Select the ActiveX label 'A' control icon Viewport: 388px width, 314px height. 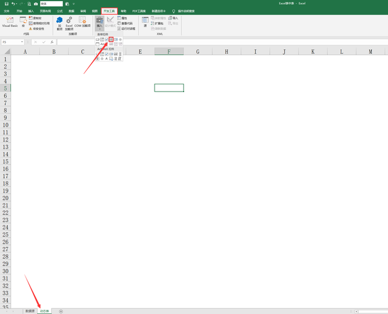point(107,59)
